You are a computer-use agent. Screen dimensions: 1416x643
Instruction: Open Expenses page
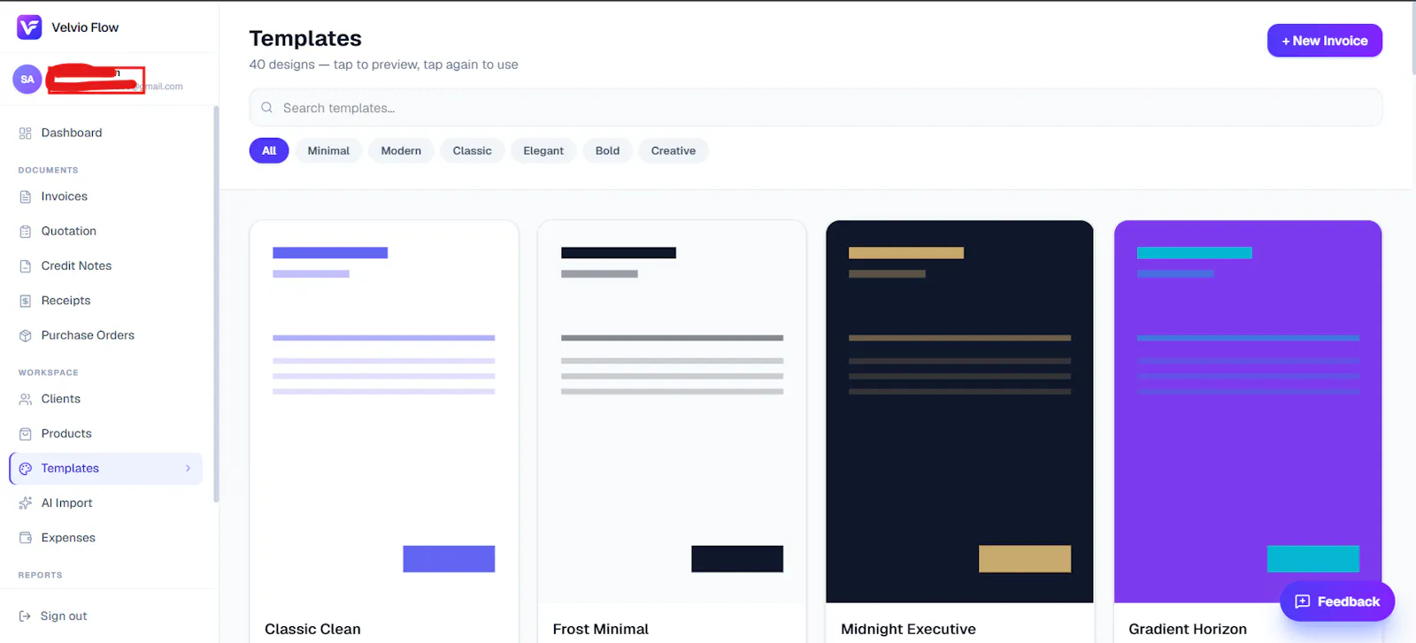pos(107,538)
